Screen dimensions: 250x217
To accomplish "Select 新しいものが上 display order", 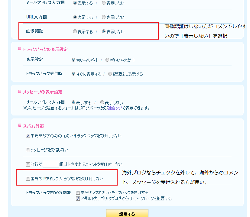I will click(107, 60).
